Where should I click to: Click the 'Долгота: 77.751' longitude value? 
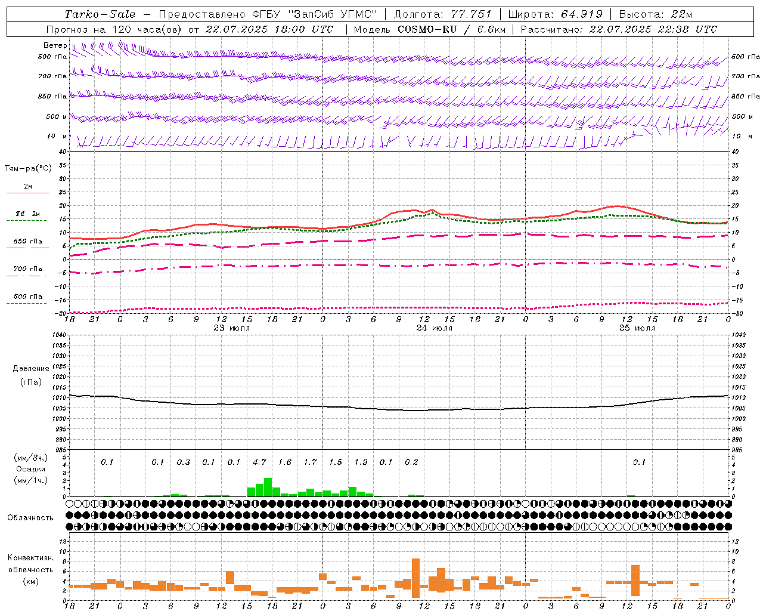[x=443, y=14]
